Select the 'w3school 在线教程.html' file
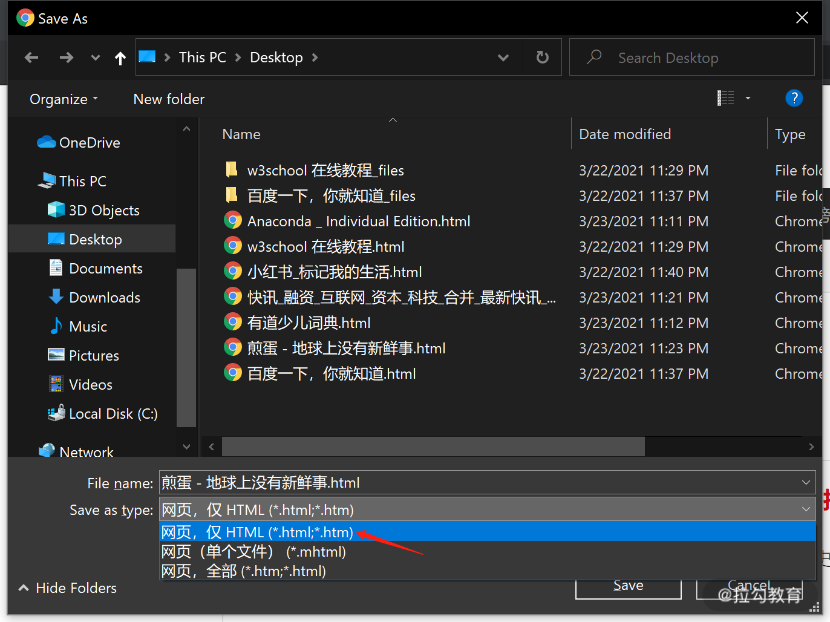 (x=325, y=247)
